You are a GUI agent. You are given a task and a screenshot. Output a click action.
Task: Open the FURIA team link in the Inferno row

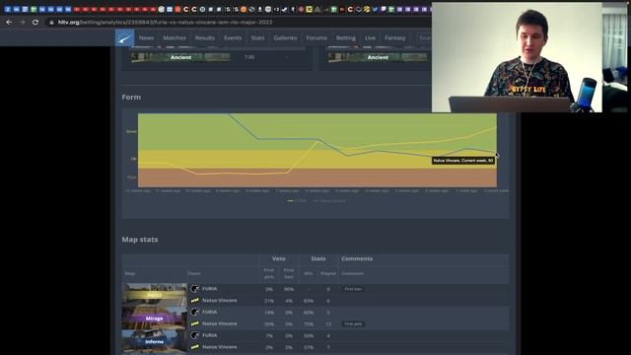pos(209,335)
